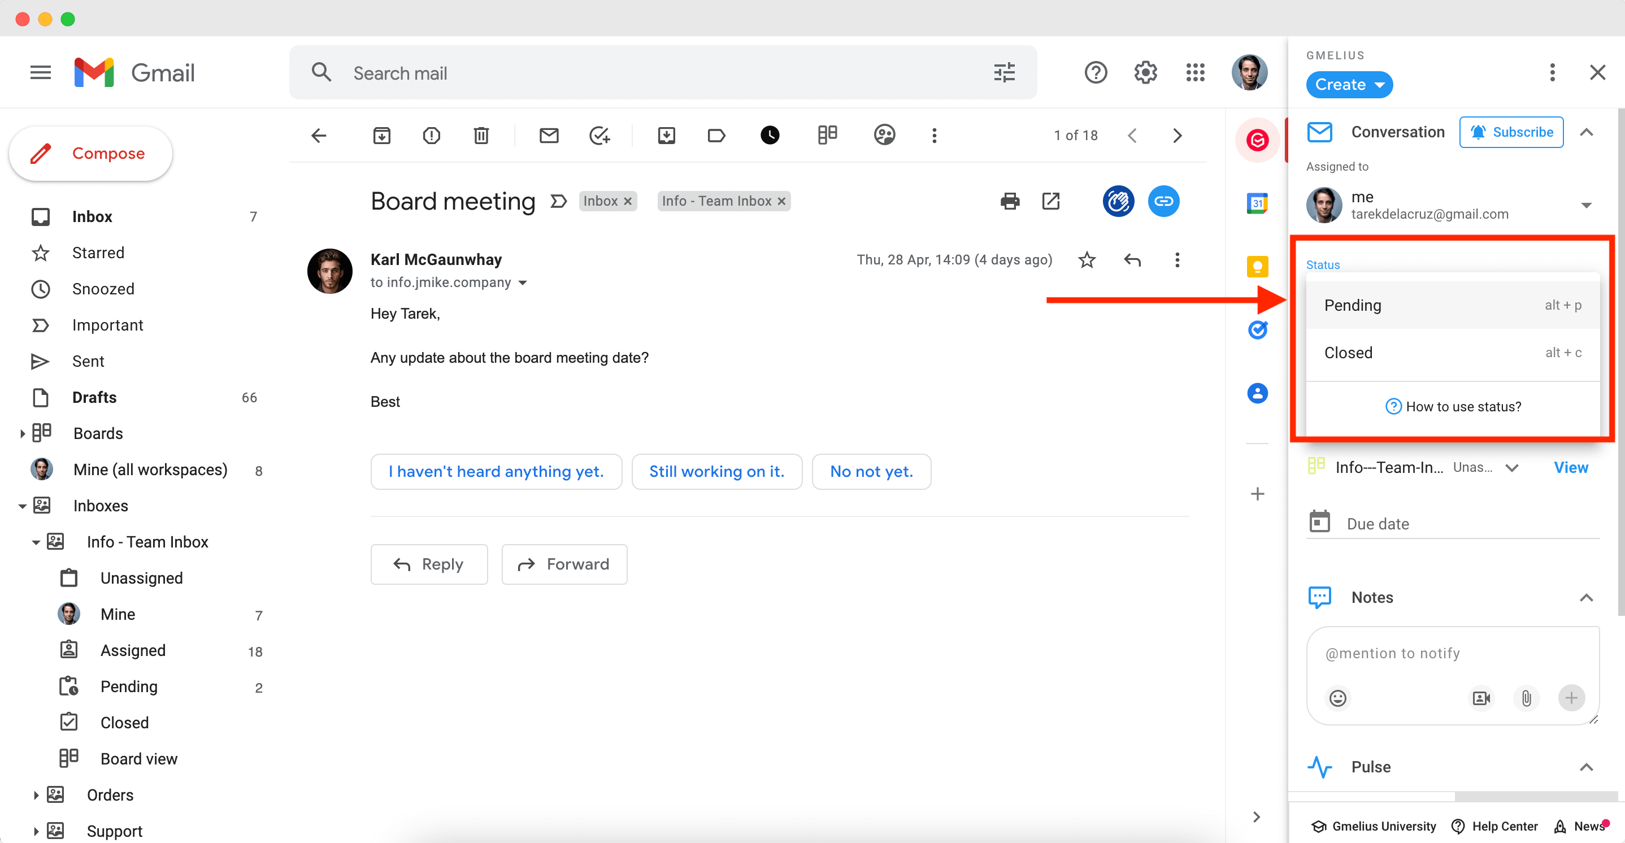This screenshot has height=843, width=1625.
Task: Hide the side panel chevron
Action: point(1256,816)
